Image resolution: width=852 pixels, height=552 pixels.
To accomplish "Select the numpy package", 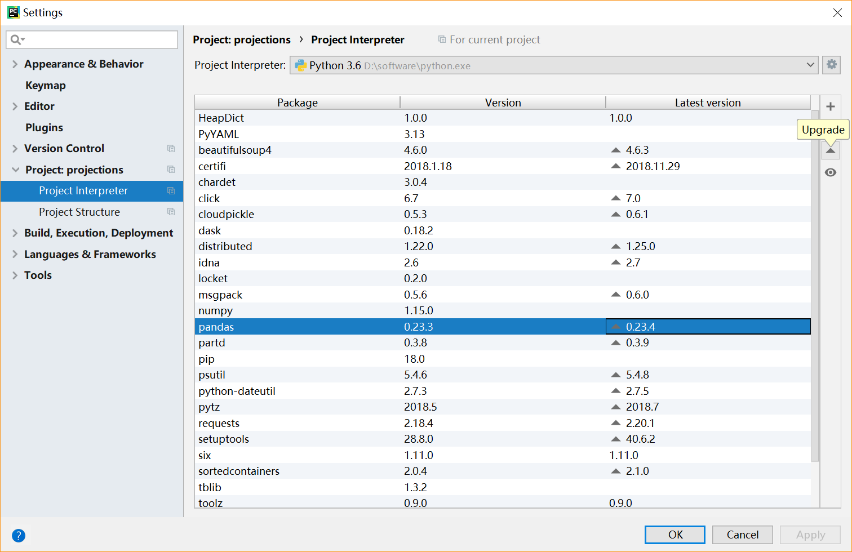I will (503, 310).
